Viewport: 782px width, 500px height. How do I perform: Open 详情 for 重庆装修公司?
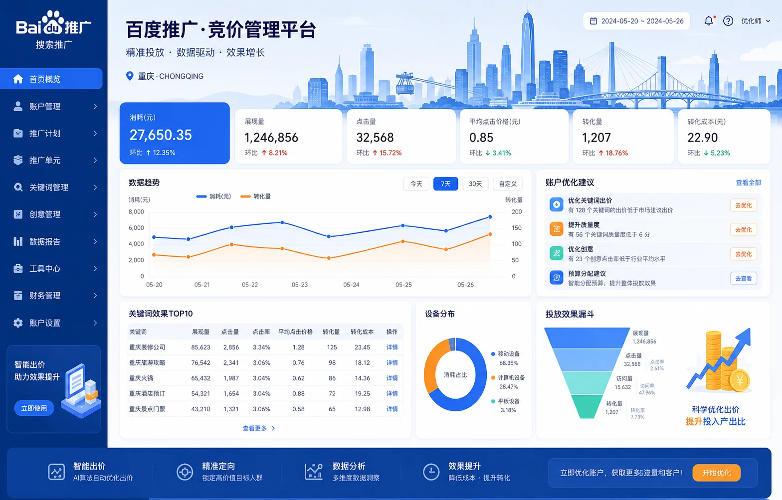392,347
